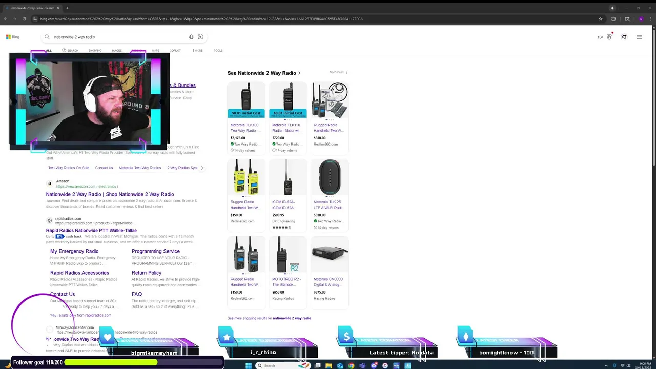Open the Motorola TLK 25 LTE listing
Screen dimensions: 656x369
tap(329, 204)
